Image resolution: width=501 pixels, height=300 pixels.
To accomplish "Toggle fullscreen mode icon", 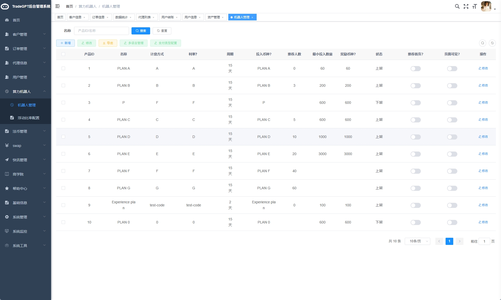I will [466, 6].
